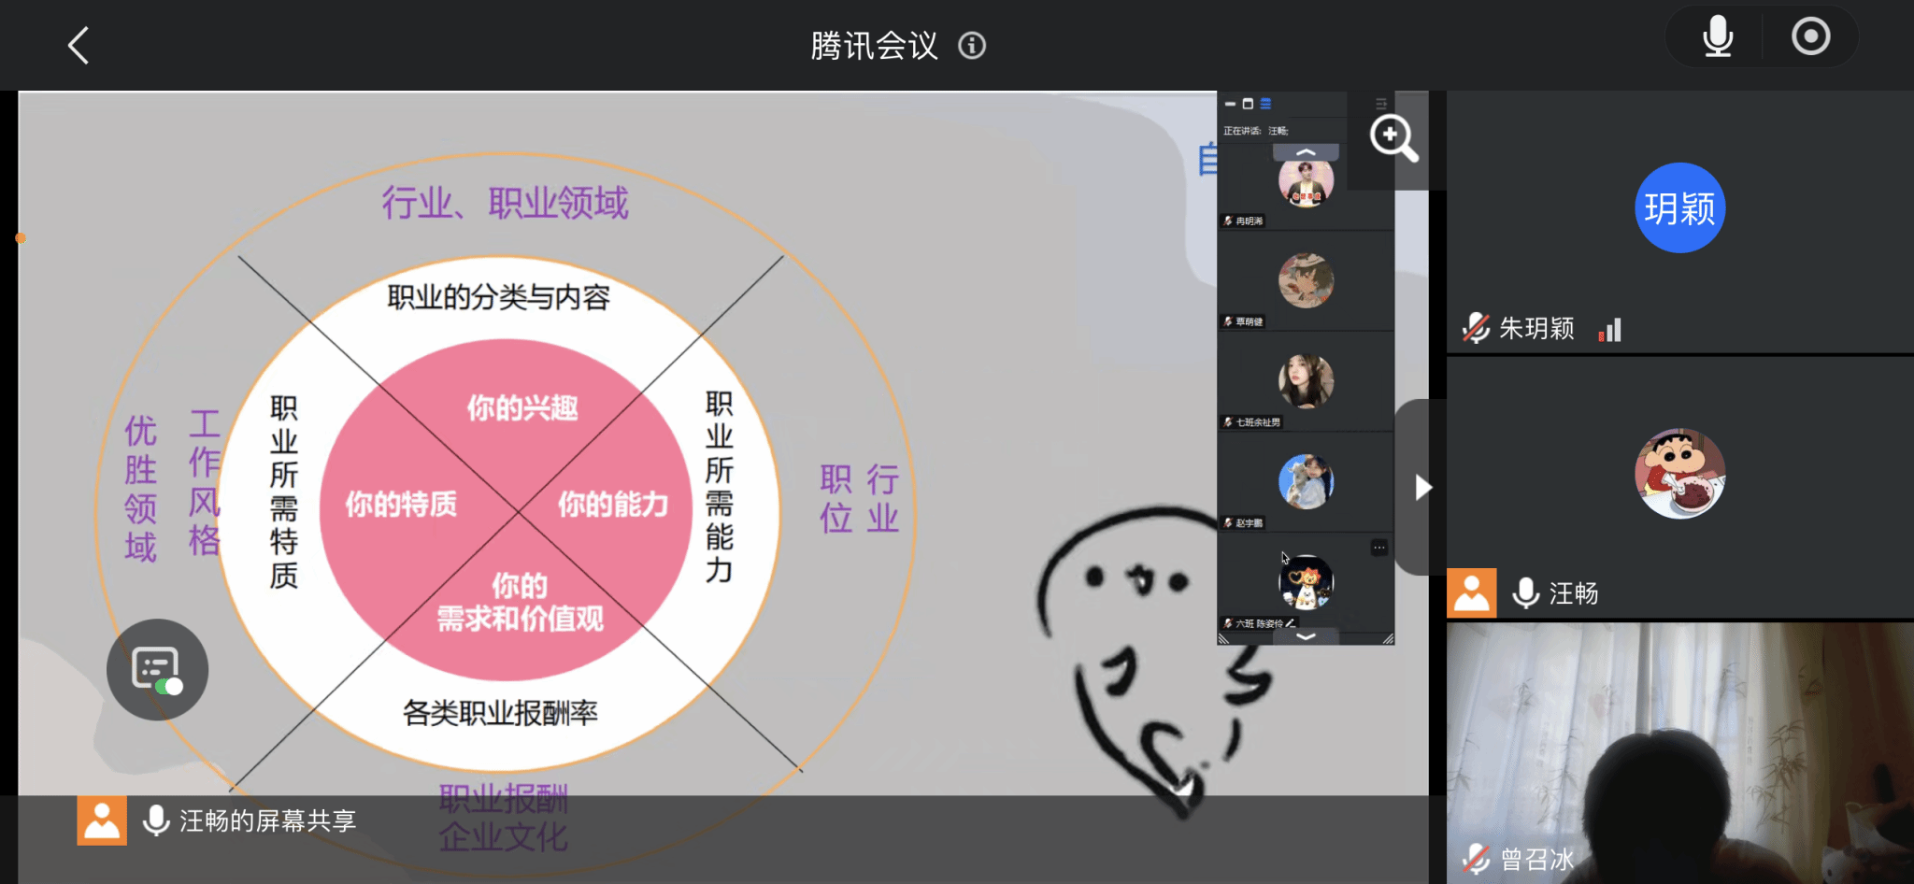This screenshot has width=1914, height=884.
Task: Collapse the side panel with the right arrow
Action: pos(1421,487)
